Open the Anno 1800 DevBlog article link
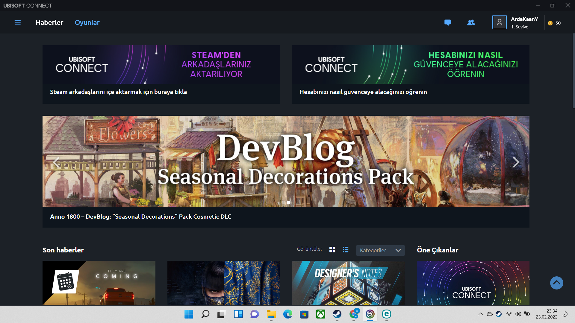 point(140,217)
